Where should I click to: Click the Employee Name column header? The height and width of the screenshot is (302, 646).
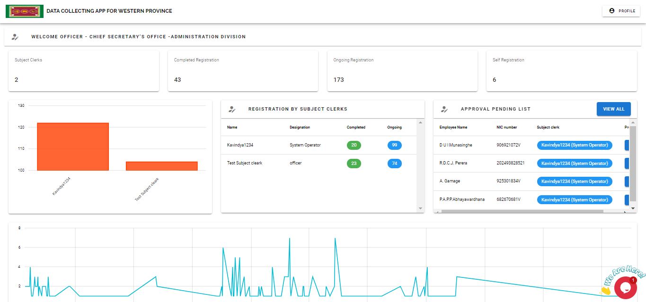453,127
